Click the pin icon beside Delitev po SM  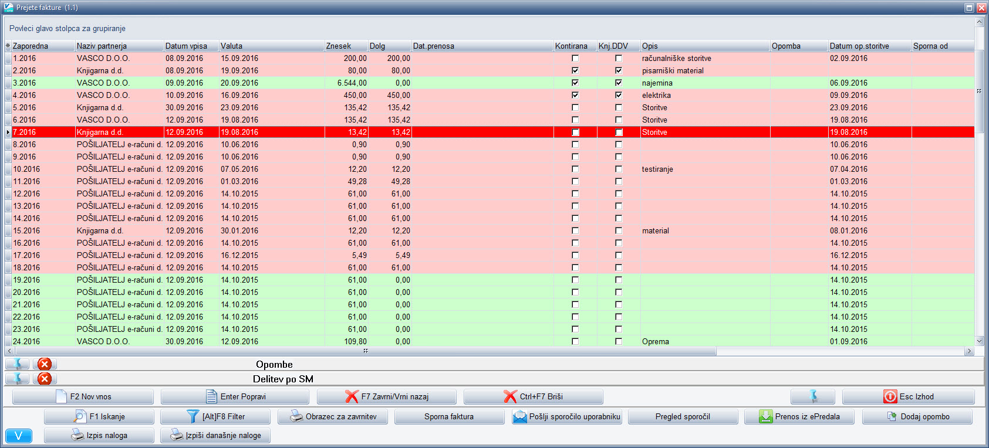[18, 379]
